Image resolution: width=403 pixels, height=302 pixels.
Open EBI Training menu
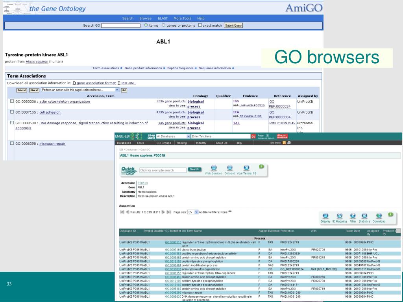click(181, 143)
